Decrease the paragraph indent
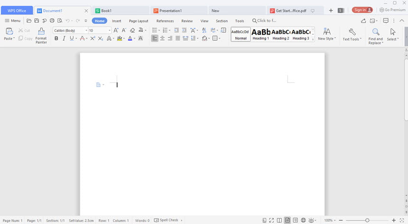 [x=176, y=30]
